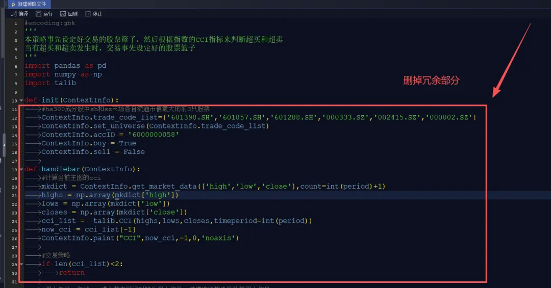
Task: Click the cci_list = talib.CCI line
Action: click(x=177, y=221)
